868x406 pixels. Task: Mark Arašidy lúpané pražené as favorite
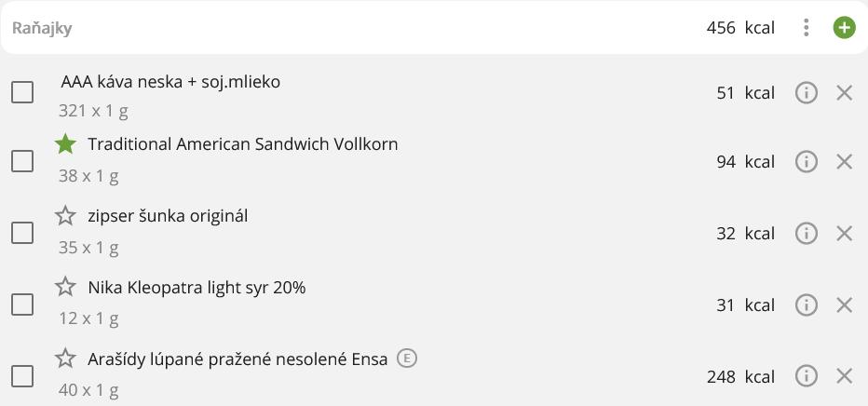click(65, 359)
